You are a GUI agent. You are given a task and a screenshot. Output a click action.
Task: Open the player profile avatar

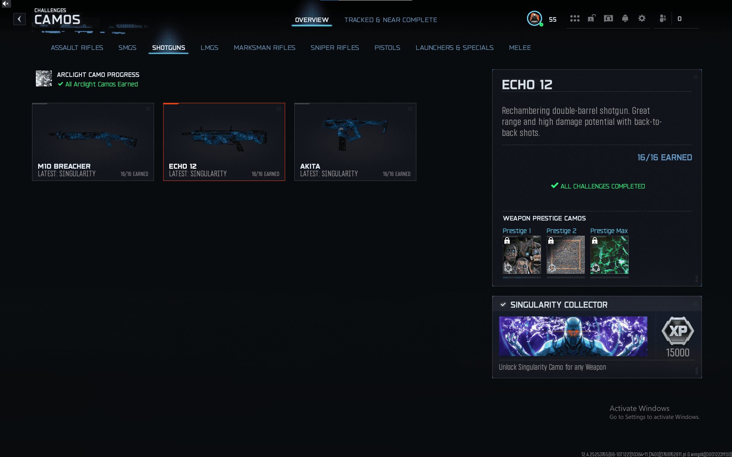(534, 18)
